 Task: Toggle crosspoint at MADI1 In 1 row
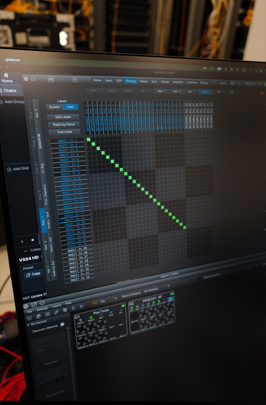[89, 140]
